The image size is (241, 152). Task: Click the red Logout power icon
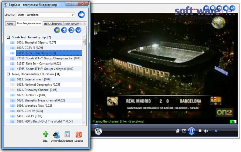pyautogui.click(x=79, y=134)
